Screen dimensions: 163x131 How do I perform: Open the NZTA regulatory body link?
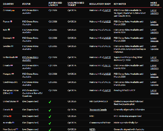point(92,129)
